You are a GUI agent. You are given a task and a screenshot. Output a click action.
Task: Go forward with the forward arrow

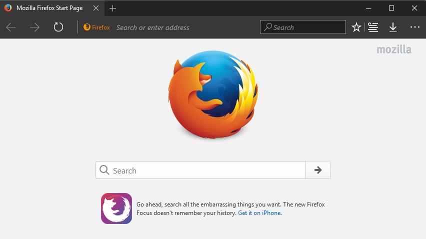click(x=34, y=27)
